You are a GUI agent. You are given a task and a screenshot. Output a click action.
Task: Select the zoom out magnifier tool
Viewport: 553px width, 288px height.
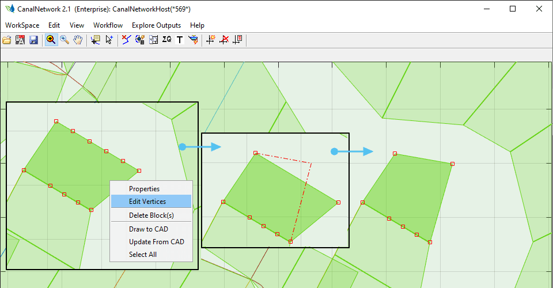coord(65,40)
